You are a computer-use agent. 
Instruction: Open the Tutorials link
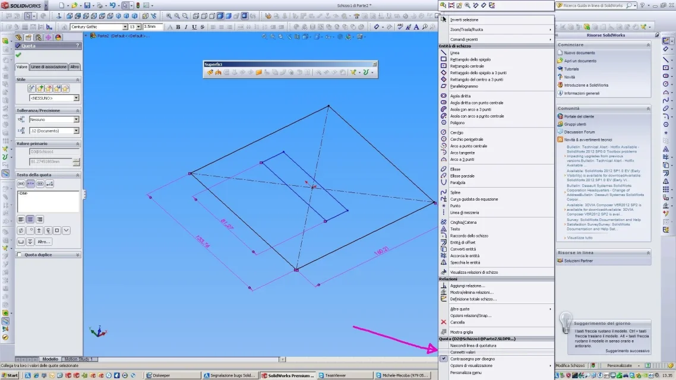(x=571, y=69)
